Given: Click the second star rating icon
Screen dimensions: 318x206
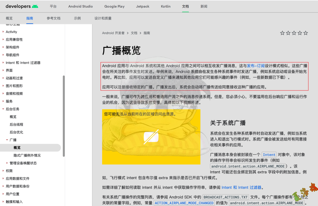Looking at the screenshot, I should 288,33.
